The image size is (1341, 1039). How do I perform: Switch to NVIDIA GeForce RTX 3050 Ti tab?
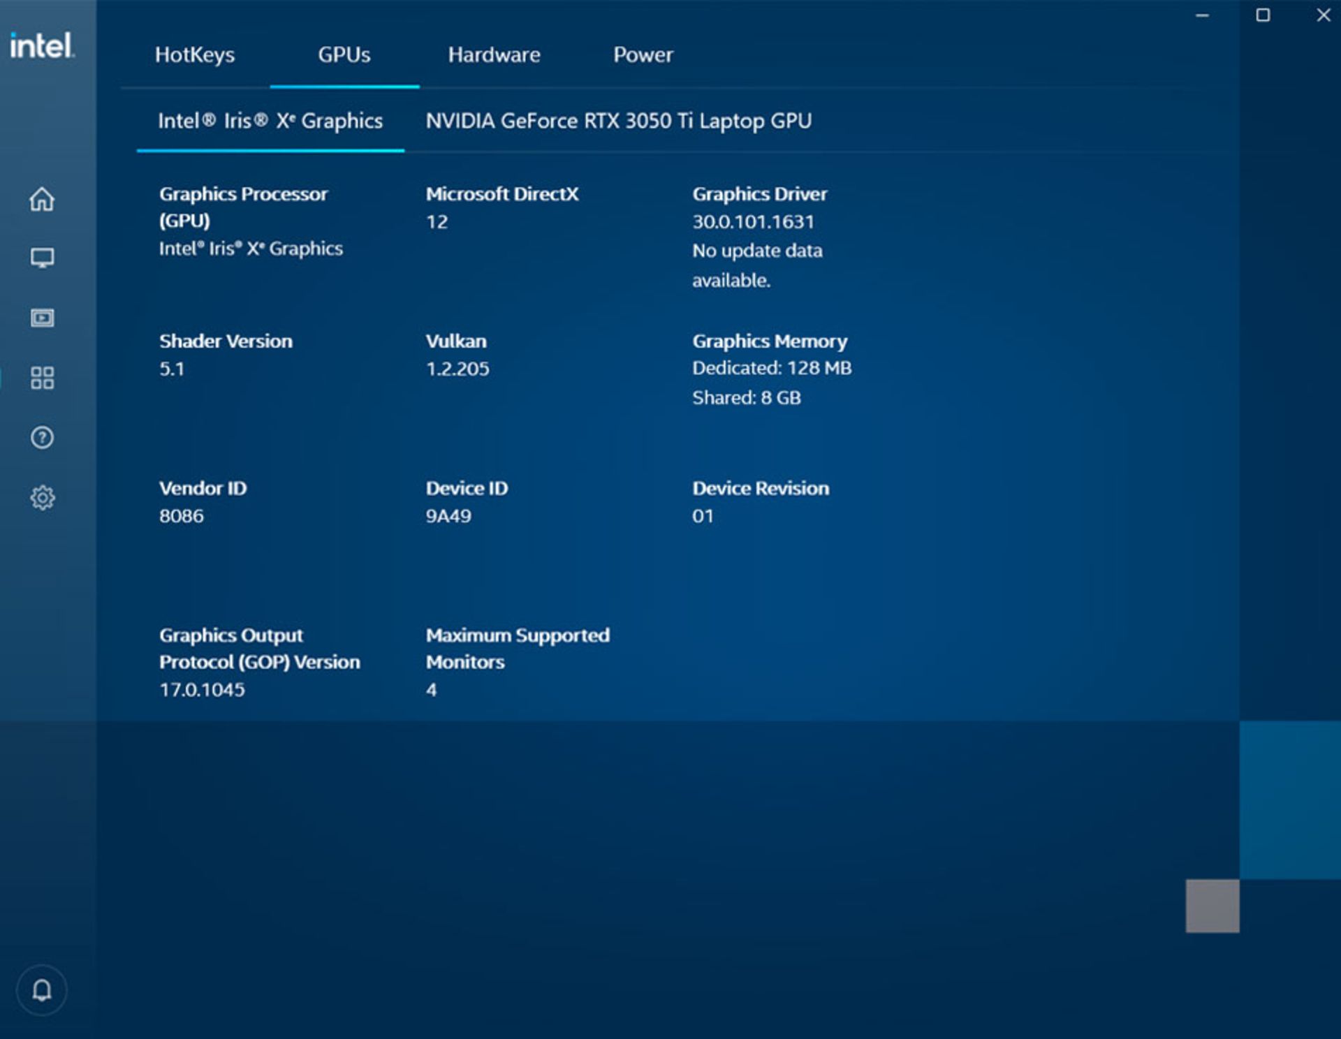pyautogui.click(x=619, y=121)
